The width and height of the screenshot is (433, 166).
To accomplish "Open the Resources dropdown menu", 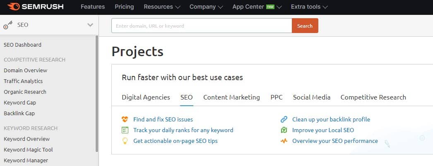I will coord(162,7).
